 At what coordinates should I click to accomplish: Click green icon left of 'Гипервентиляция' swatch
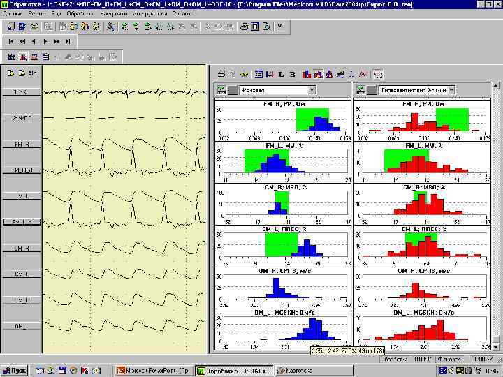tap(360, 90)
